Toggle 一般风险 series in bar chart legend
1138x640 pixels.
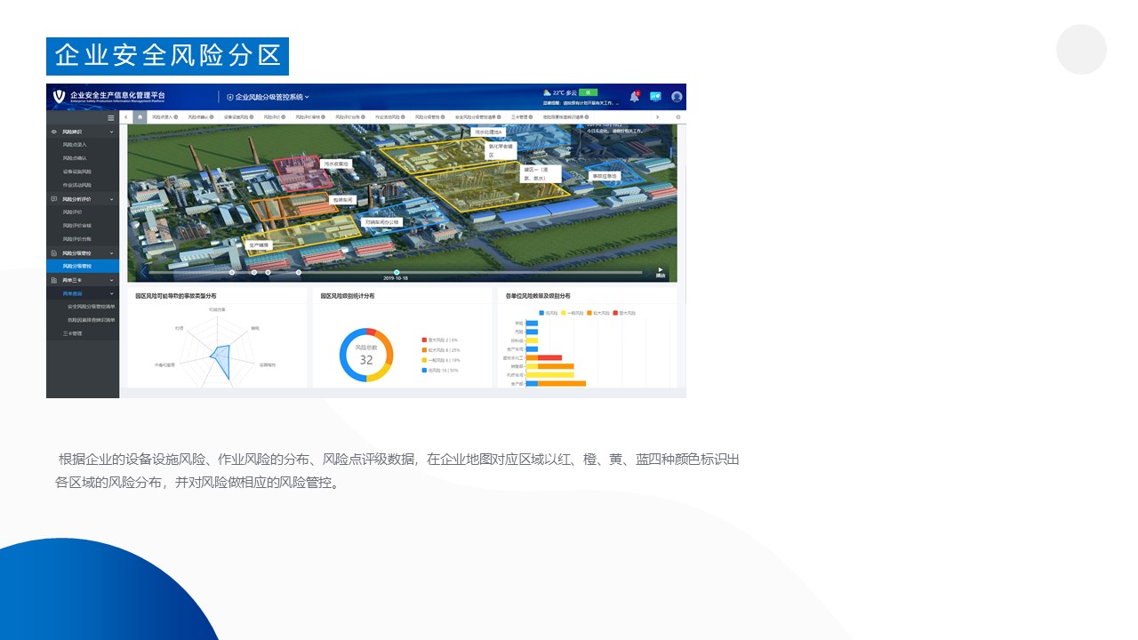click(x=573, y=313)
